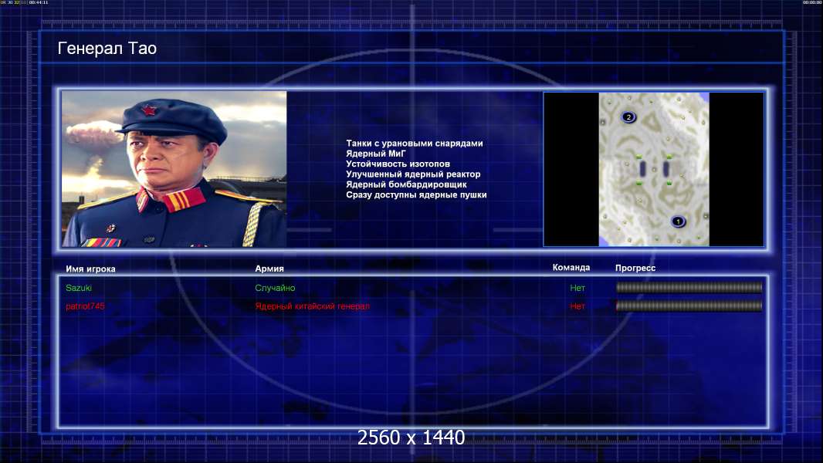This screenshot has width=823, height=463.
Task: Click the 2560 x 1440 resolution label
Action: click(411, 438)
